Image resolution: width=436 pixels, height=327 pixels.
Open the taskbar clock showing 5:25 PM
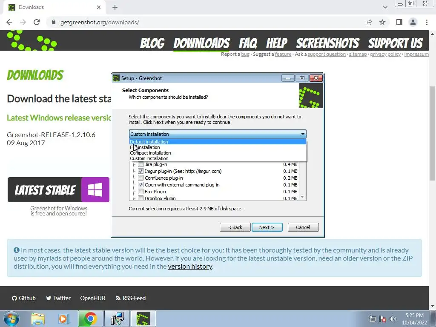point(414,319)
